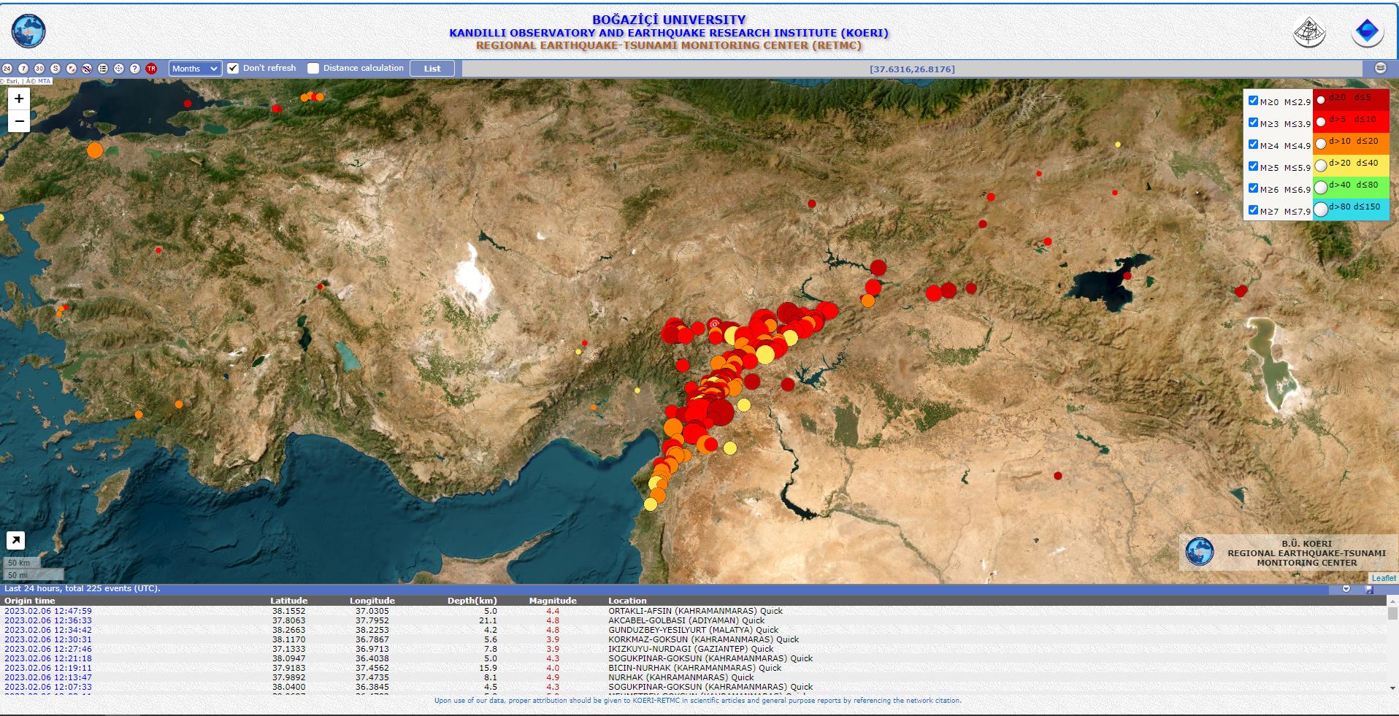This screenshot has height=716, width=1399.
Task: Click the red diagonal-striped toolbar icon
Action: point(72,69)
